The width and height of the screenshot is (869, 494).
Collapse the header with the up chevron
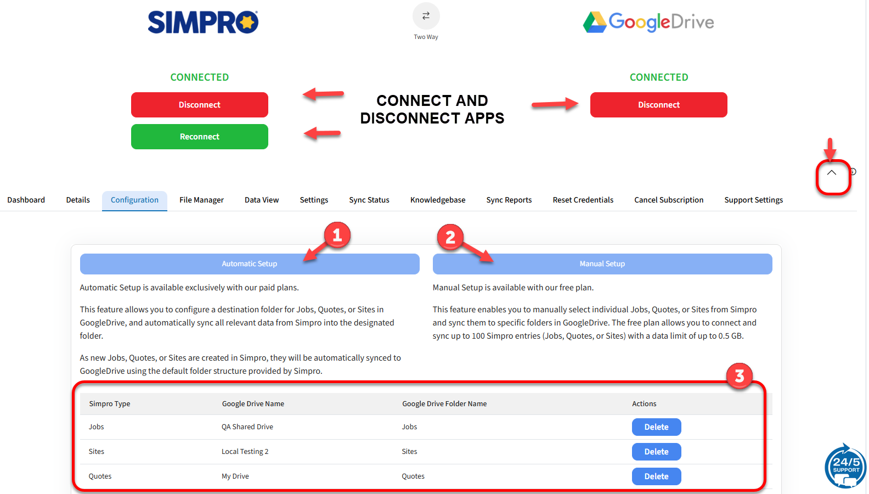[832, 173]
